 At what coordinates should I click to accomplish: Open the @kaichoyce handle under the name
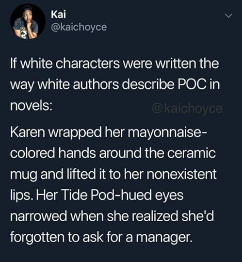[x=79, y=27]
